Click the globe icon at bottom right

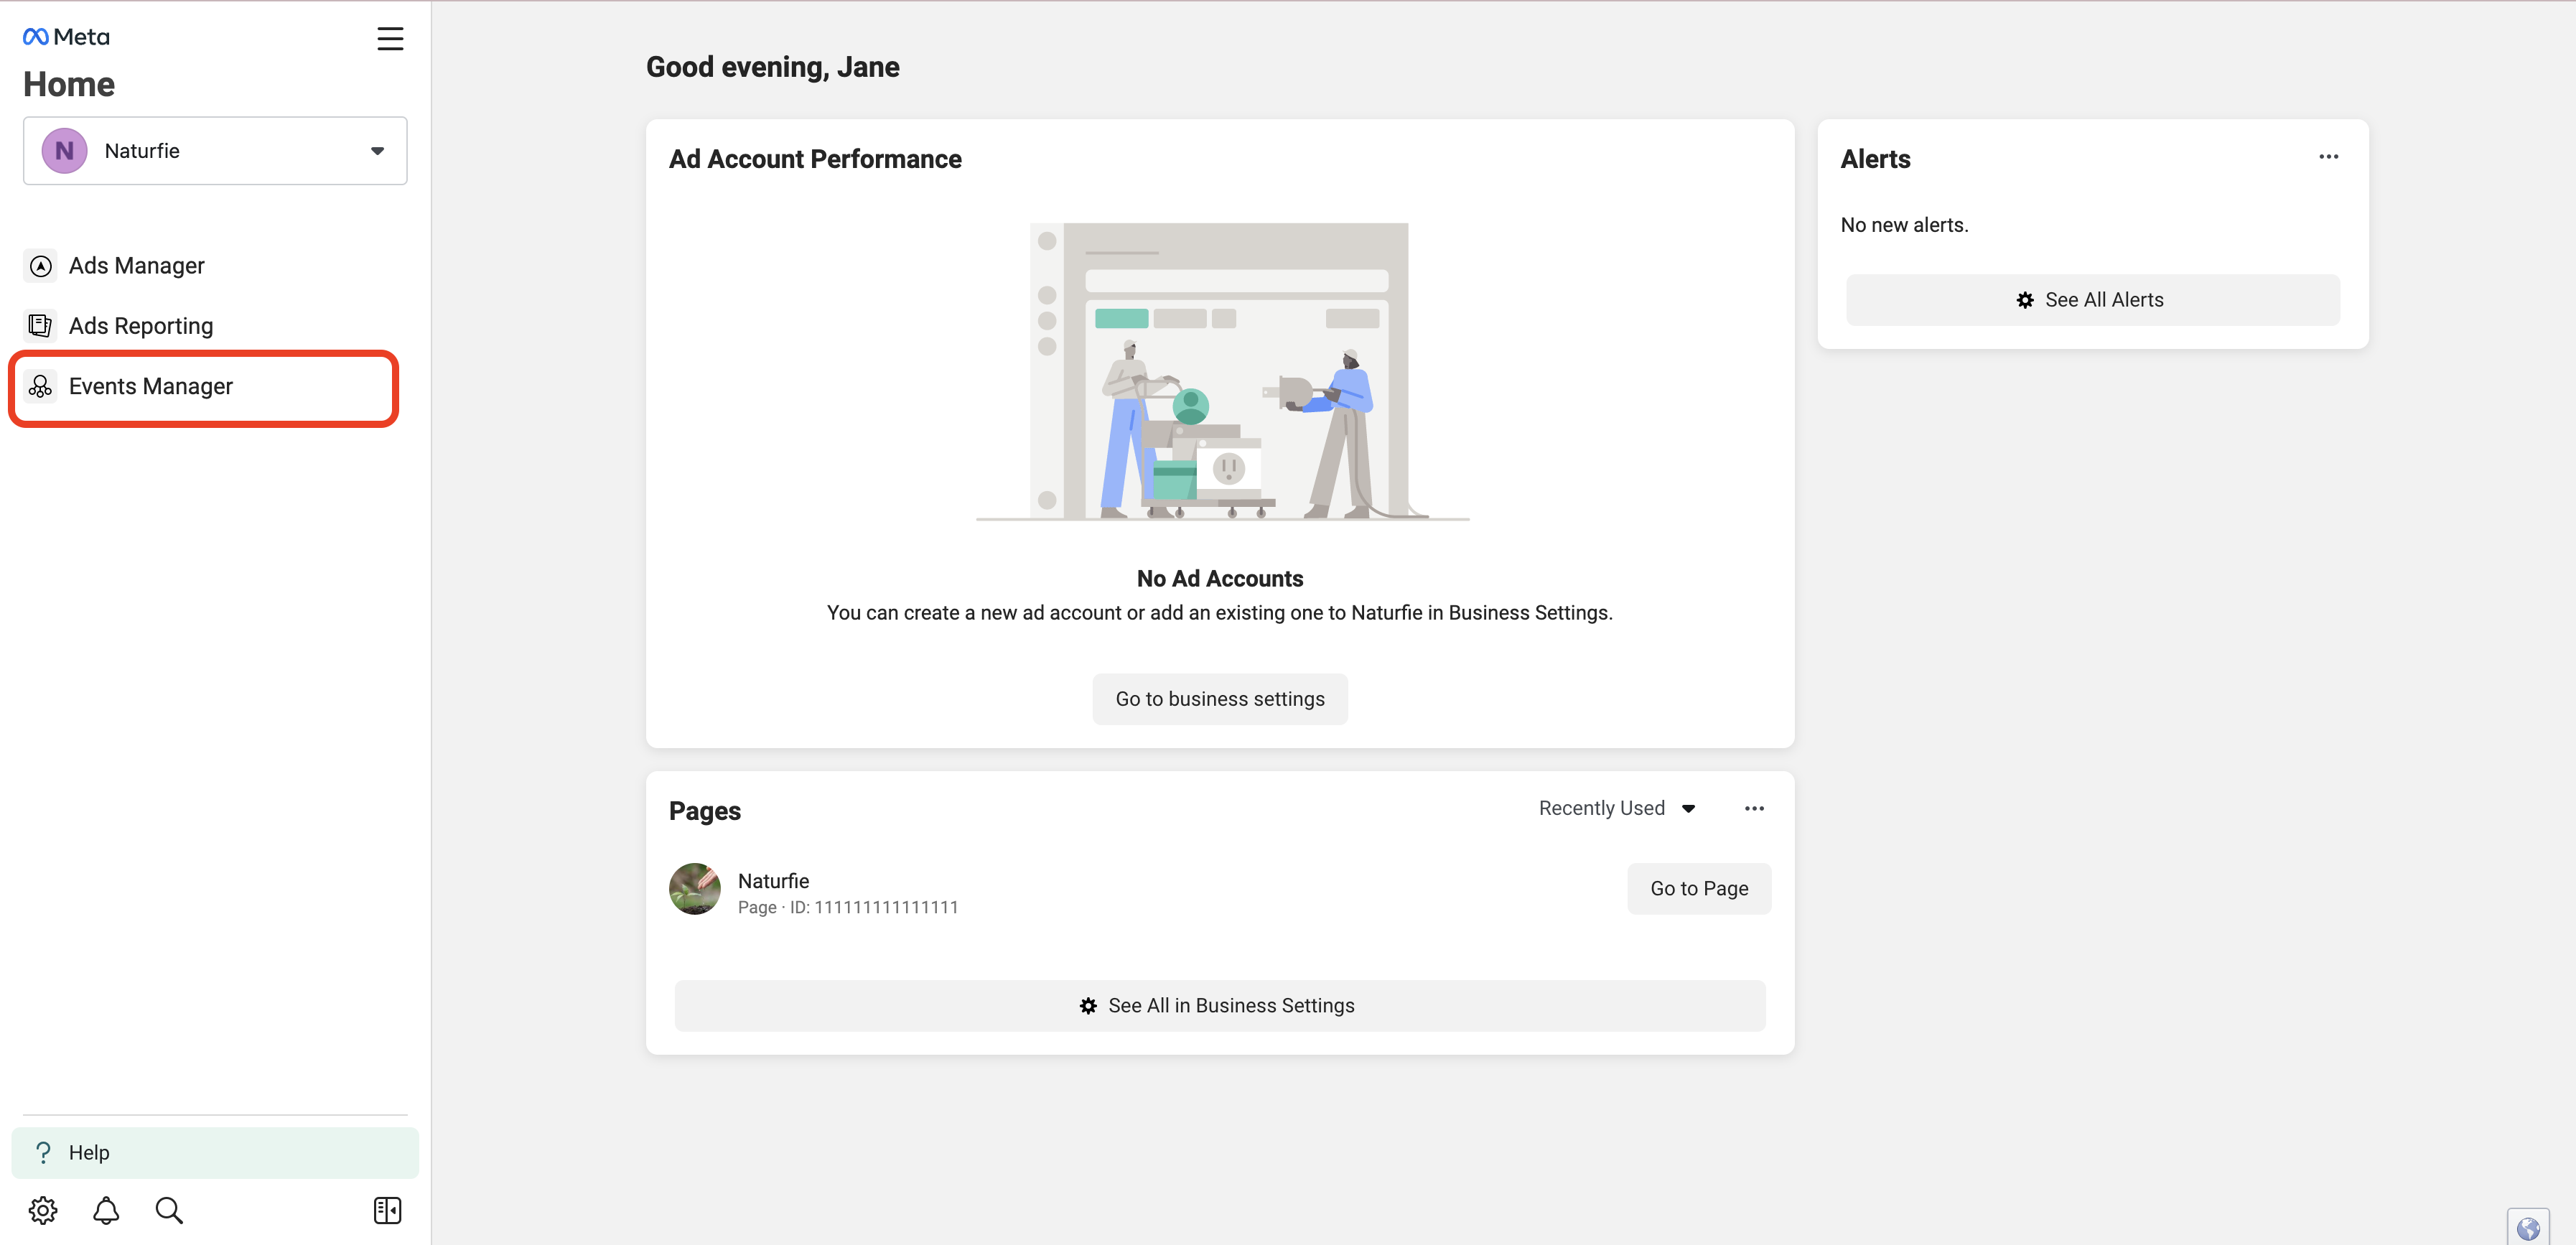click(x=2528, y=1228)
